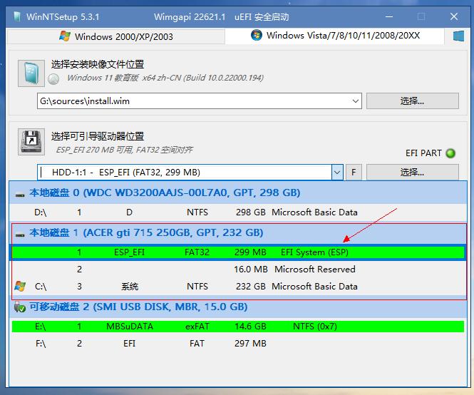Click the blue icon right of the tabs
This screenshot has width=474, height=395.
[458, 36]
